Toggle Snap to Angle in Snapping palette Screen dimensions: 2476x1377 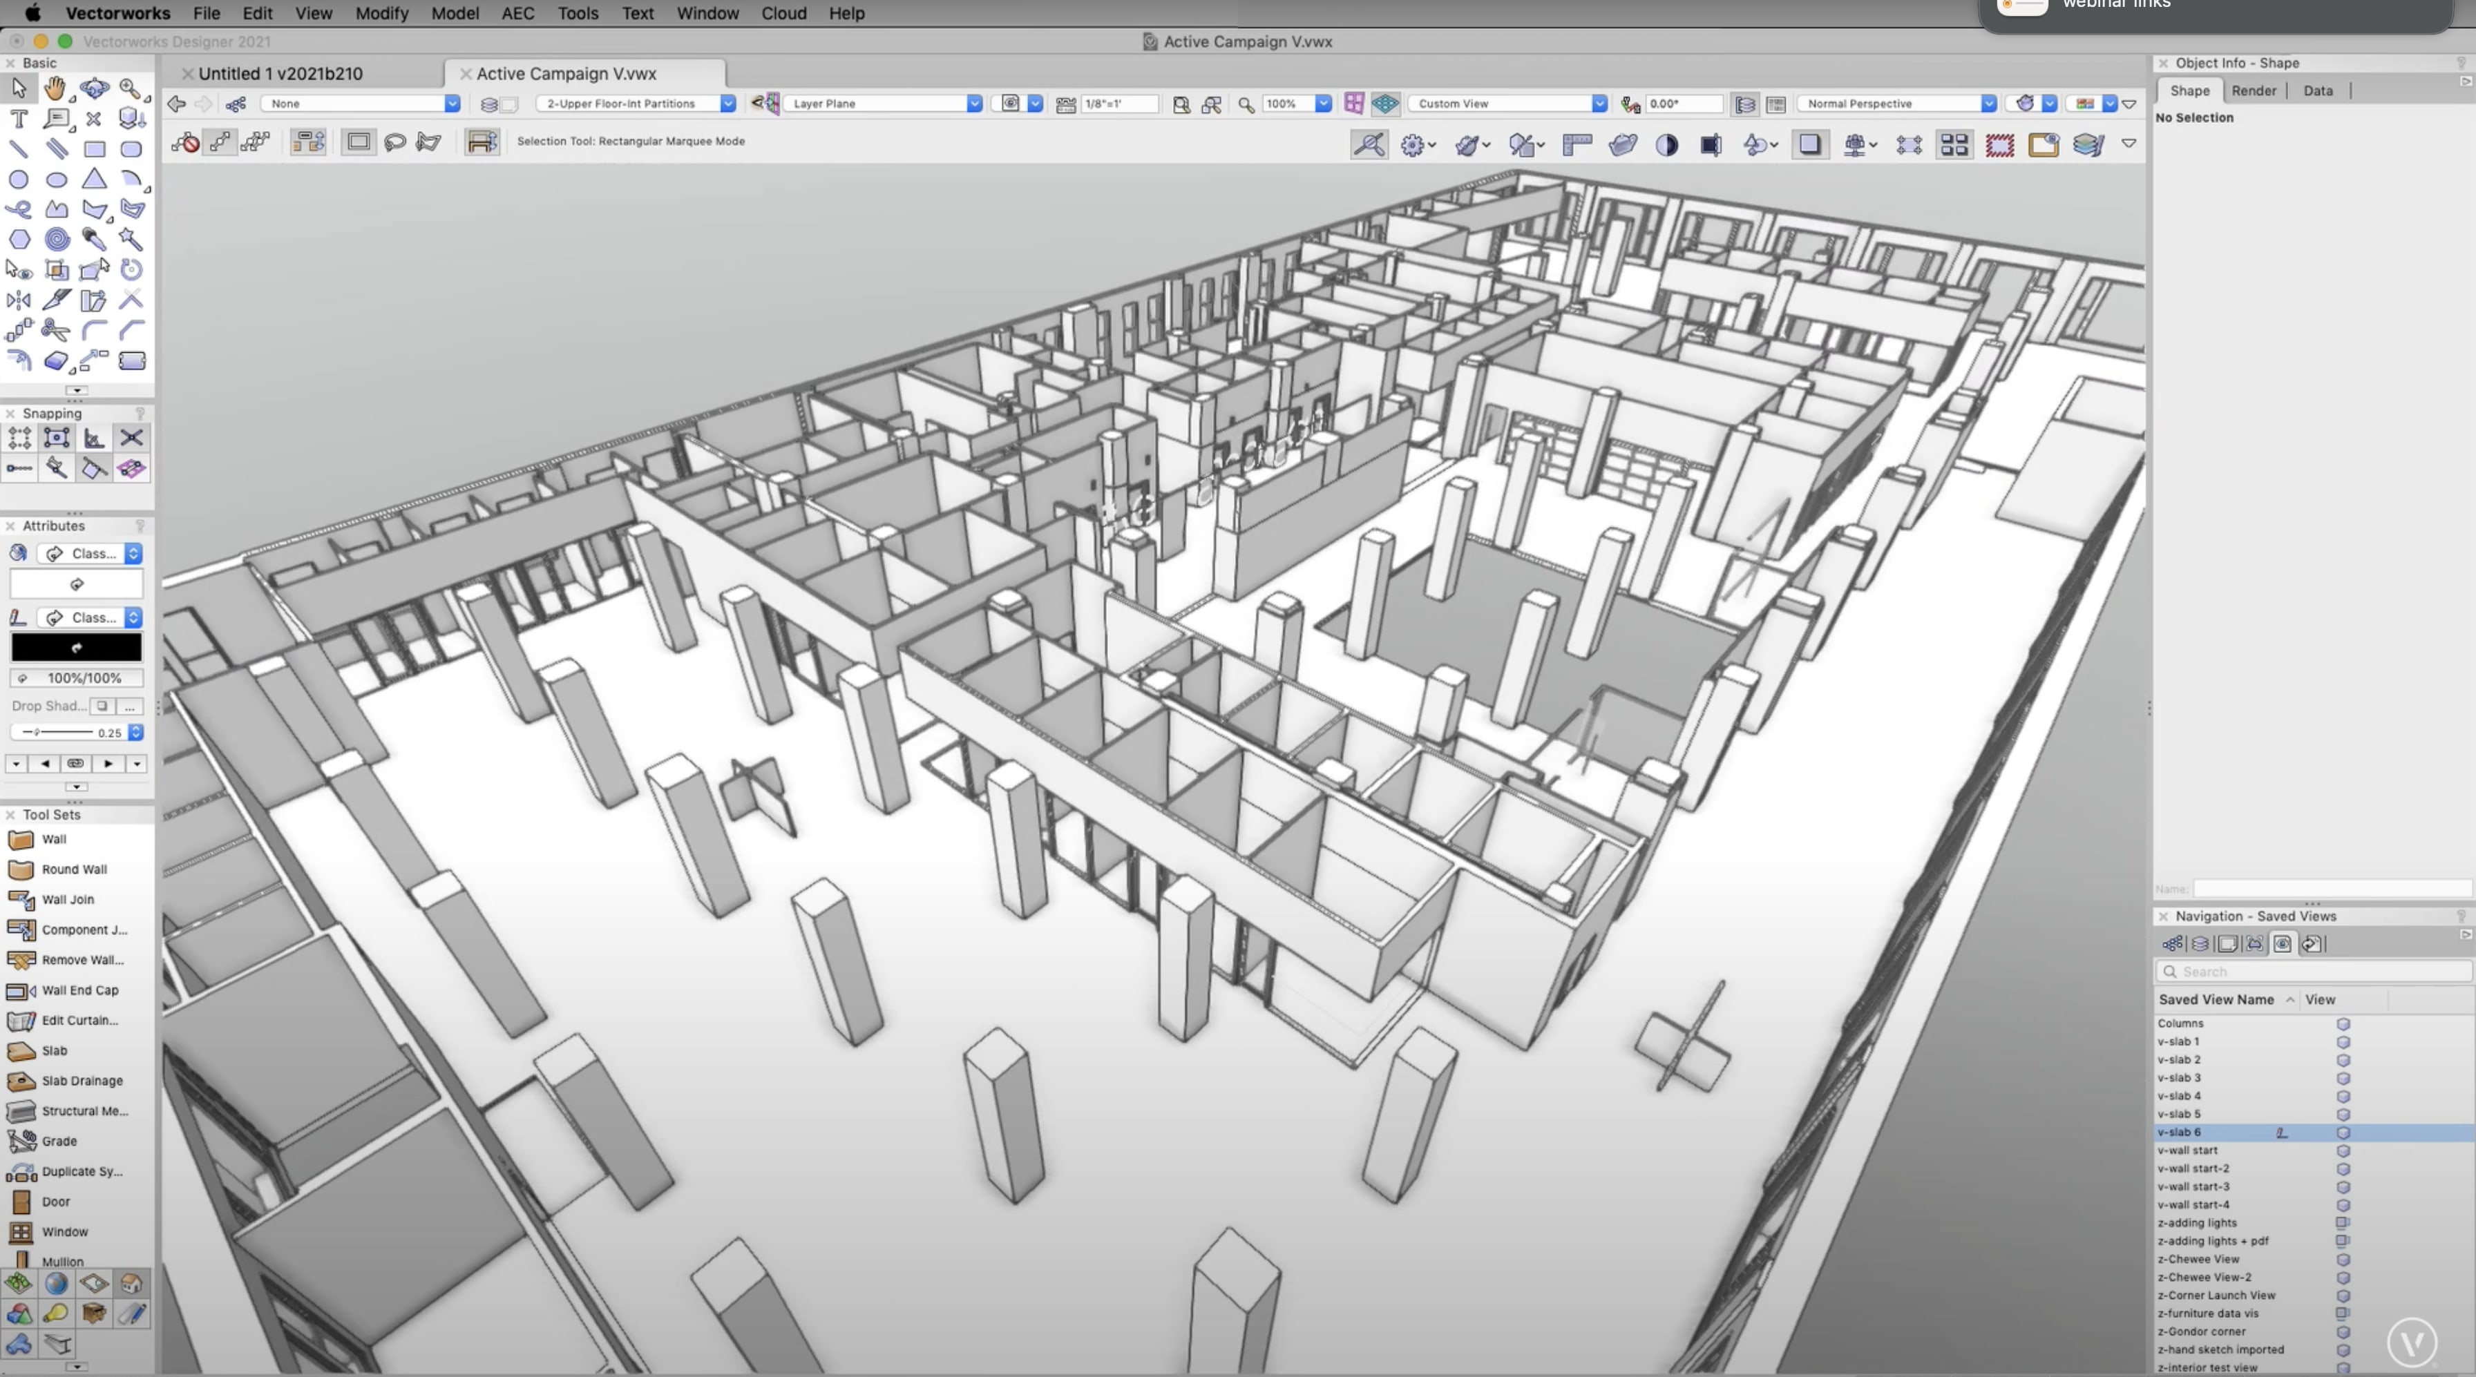(x=93, y=439)
